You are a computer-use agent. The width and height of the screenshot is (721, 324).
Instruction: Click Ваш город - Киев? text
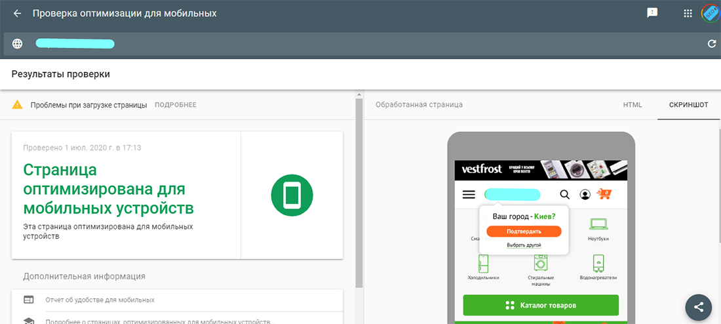pos(524,216)
